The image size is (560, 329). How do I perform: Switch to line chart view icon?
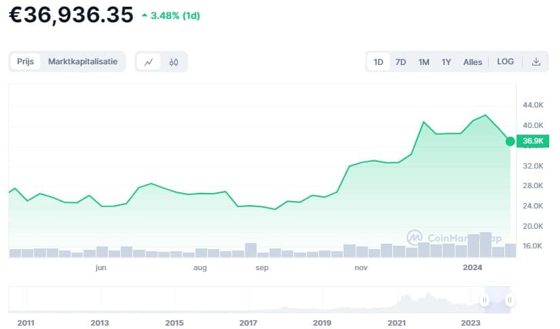tap(149, 62)
